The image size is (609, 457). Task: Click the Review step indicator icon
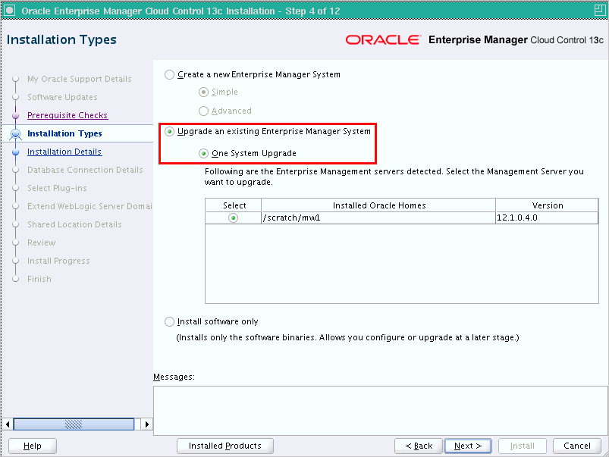pyautogui.click(x=17, y=243)
